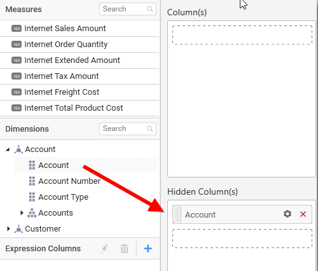The height and width of the screenshot is (271, 318).
Task: Click the drag handle of hidden Account column
Action: (177, 214)
